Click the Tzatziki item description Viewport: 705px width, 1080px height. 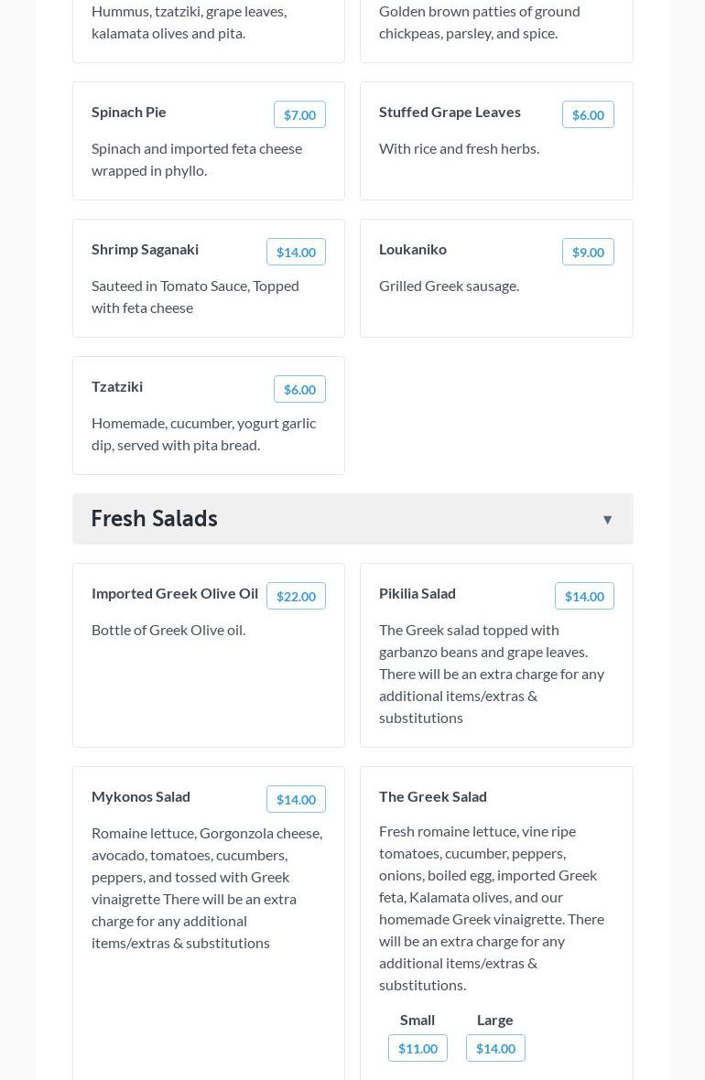pyautogui.click(x=203, y=434)
